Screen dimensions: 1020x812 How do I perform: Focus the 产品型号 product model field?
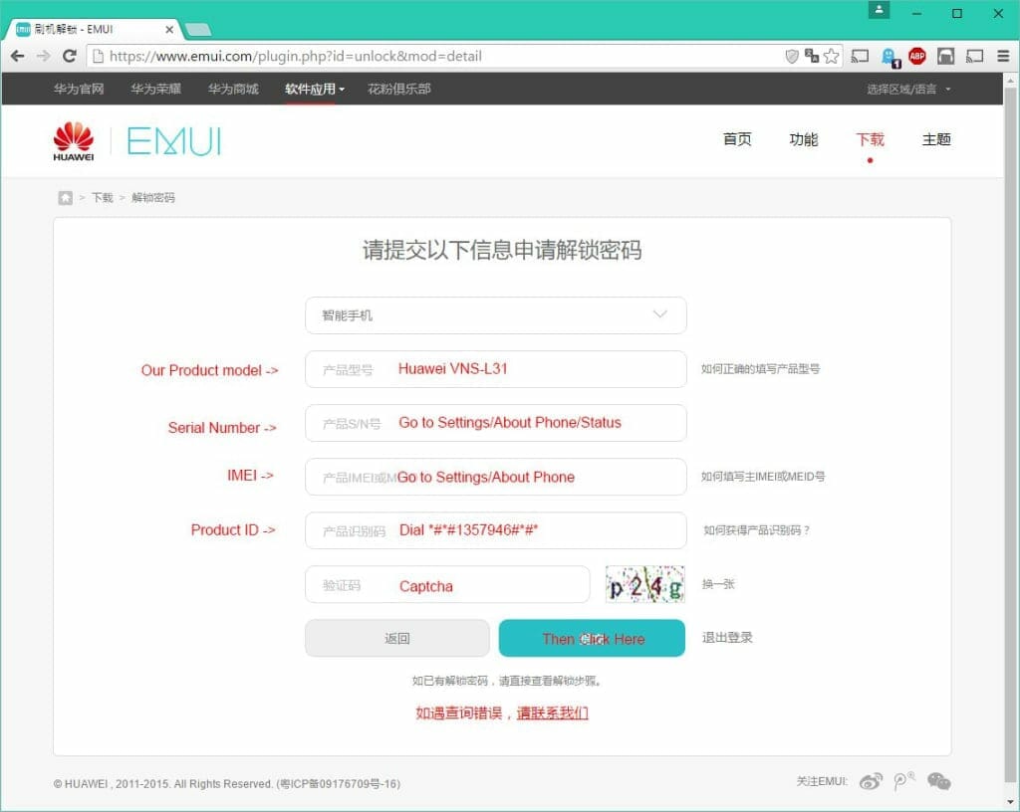pyautogui.click(x=495, y=369)
